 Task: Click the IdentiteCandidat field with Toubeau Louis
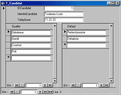click(64, 14)
